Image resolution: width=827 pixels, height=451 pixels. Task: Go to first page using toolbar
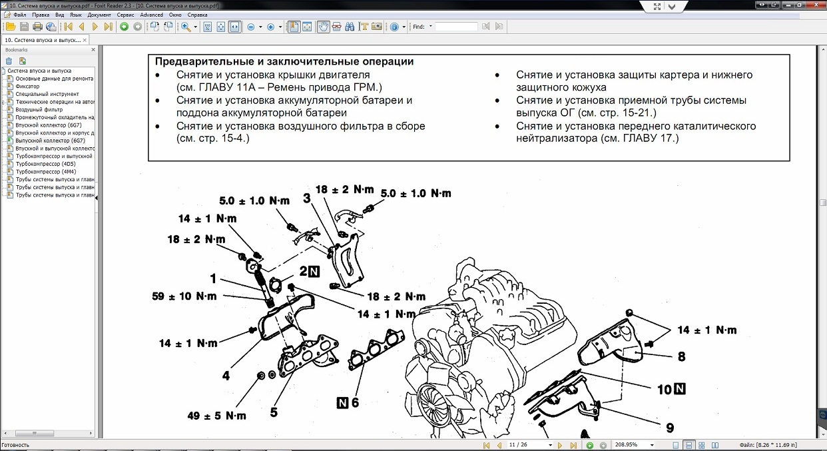click(68, 27)
